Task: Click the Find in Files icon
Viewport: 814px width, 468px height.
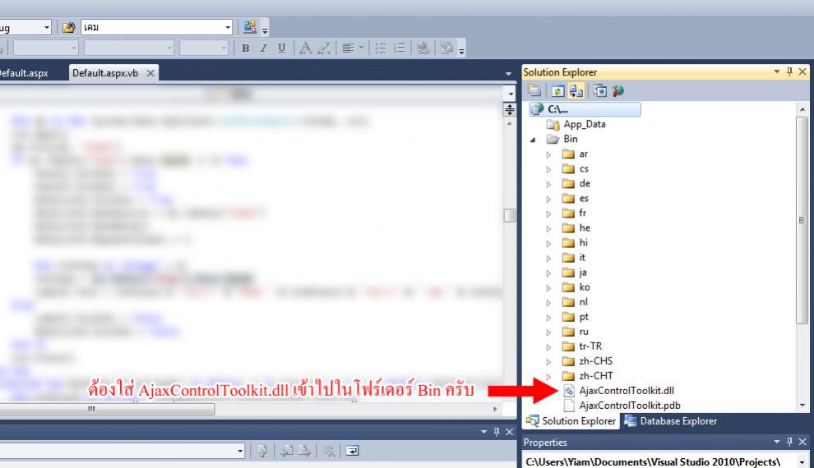Action: click(68, 27)
